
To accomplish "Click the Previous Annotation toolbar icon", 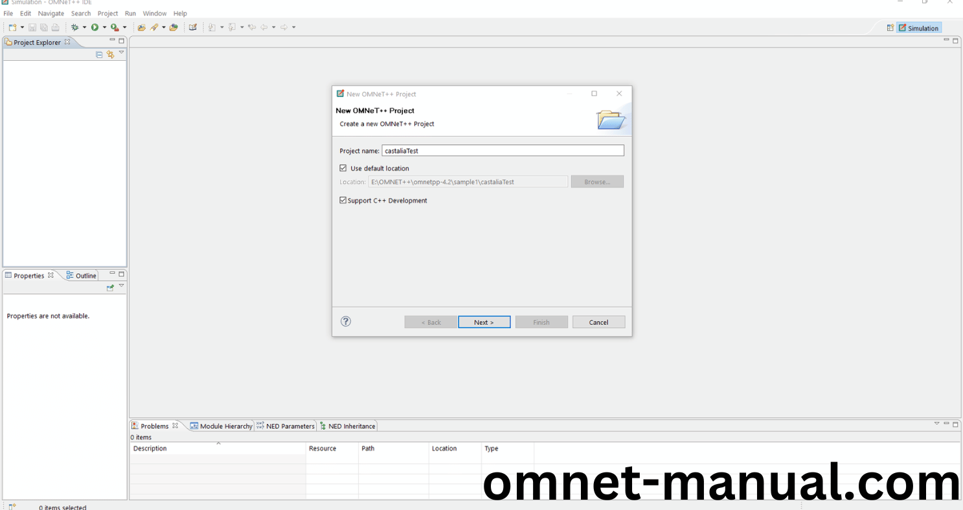I will coord(232,27).
